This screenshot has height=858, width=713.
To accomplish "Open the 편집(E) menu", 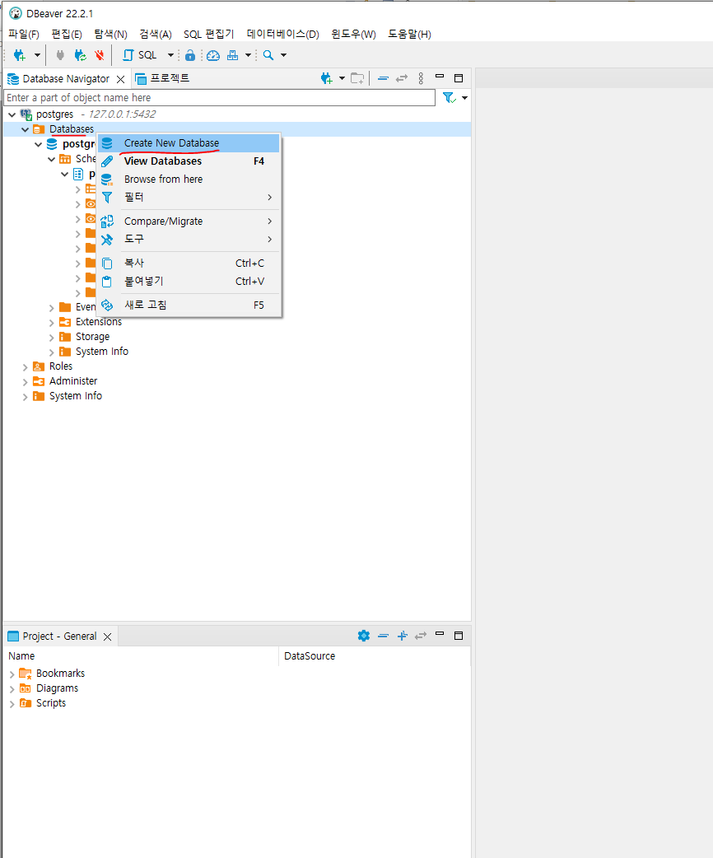I will pos(67,34).
